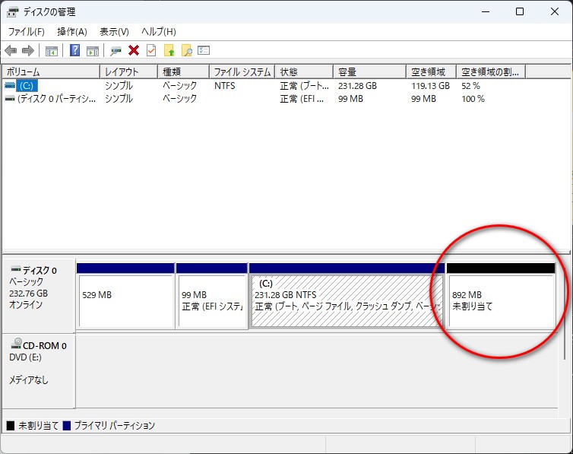Image resolution: width=573 pixels, height=454 pixels.
Task: Click the (C:) volume drive icon in list
Action: point(10,85)
